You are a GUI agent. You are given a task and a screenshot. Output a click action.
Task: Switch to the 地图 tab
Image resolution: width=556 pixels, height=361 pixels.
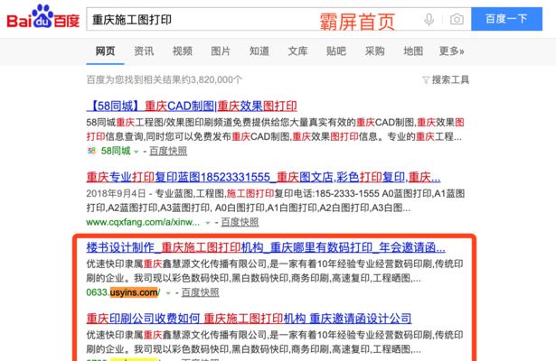[x=413, y=51]
